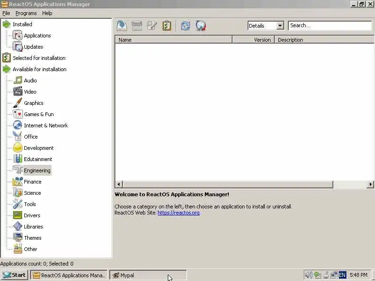Select the Edutainment books icon
375x281 pixels.
(x=18, y=159)
